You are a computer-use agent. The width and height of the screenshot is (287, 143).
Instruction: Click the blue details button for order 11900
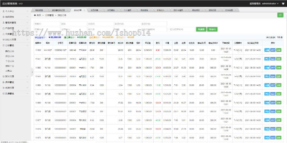coord(267,50)
